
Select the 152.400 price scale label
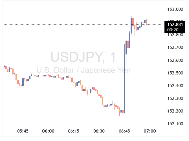coord(175,86)
